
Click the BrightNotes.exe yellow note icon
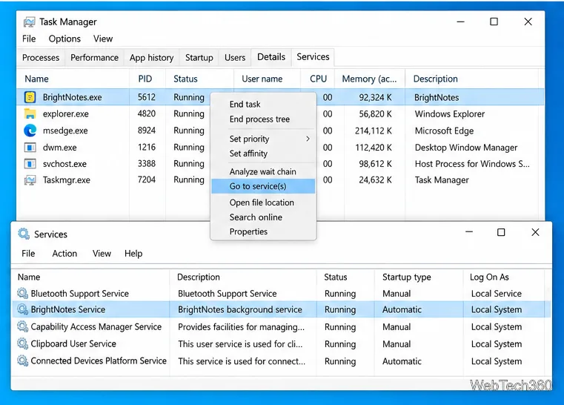(x=30, y=97)
